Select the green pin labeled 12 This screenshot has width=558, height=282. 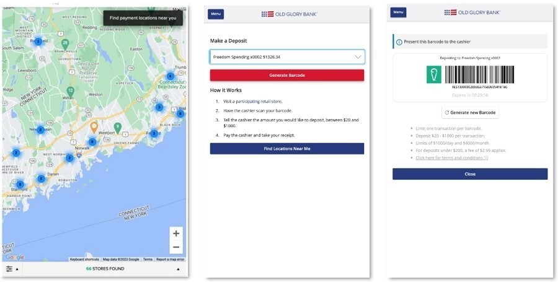71,91
